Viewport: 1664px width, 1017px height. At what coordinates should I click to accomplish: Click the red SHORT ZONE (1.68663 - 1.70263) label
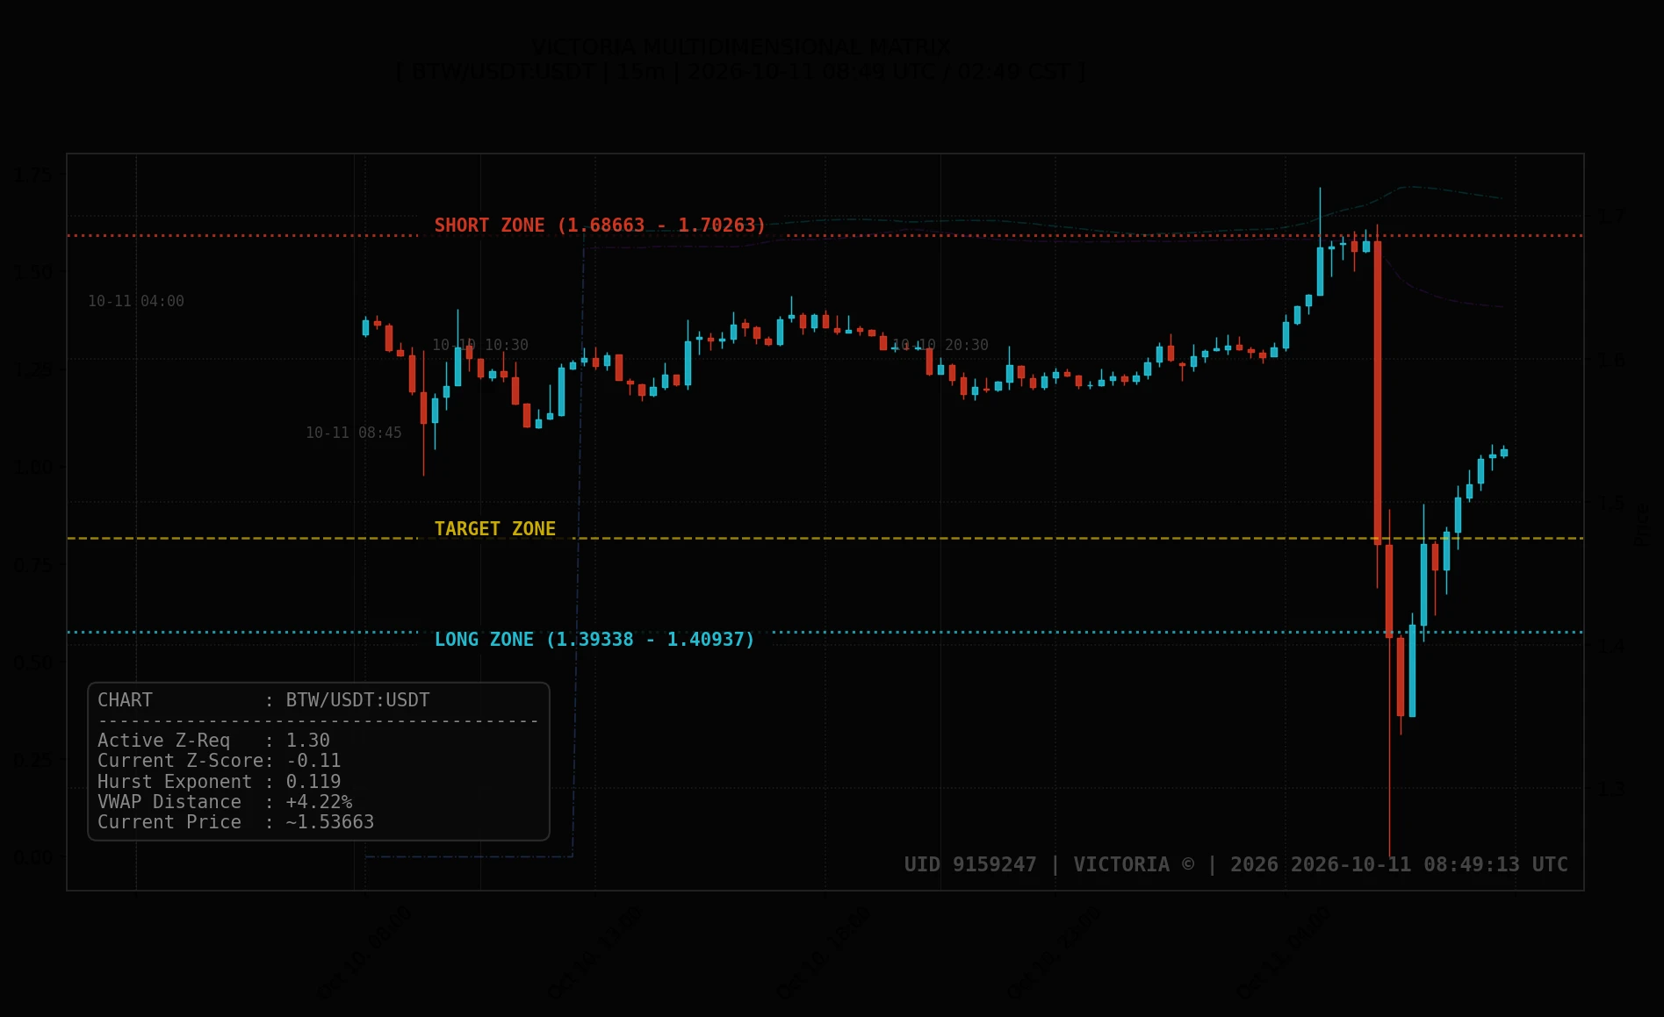coord(600,226)
